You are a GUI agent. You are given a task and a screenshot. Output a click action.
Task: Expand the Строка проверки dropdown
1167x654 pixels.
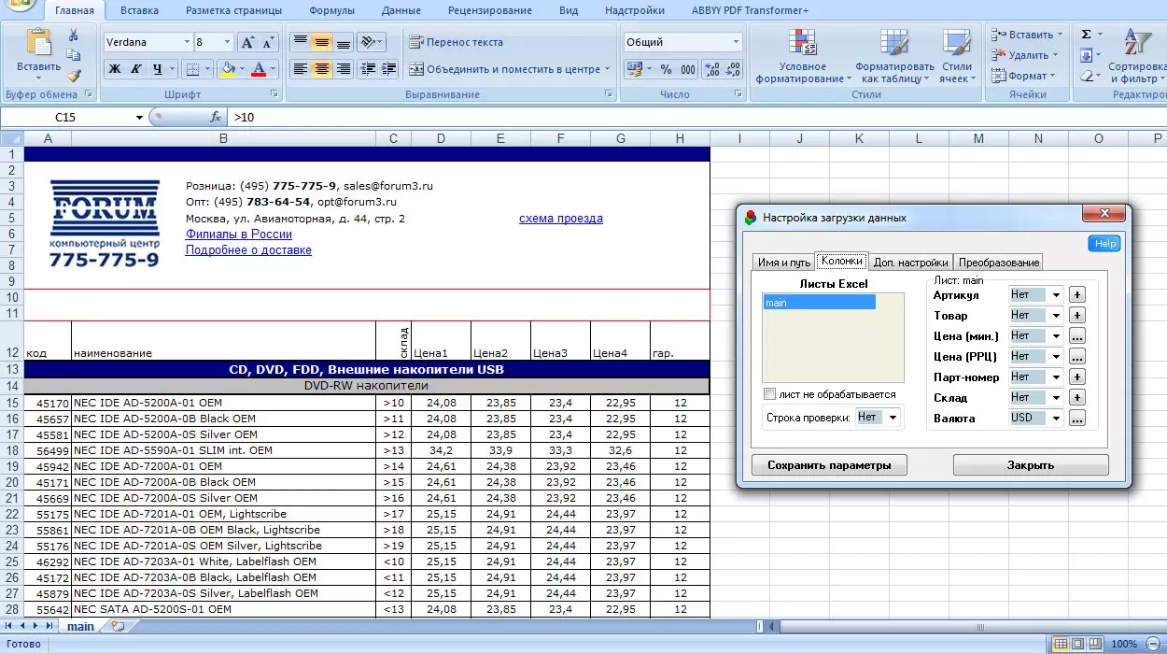893,418
